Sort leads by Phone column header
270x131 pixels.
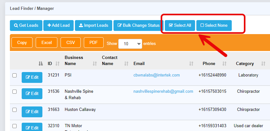209,64
